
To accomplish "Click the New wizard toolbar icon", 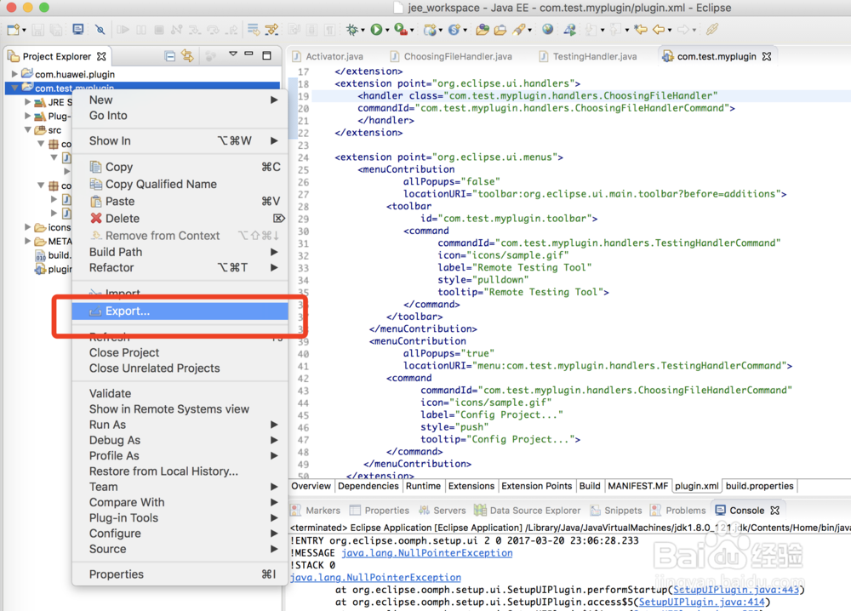I will coord(14,29).
